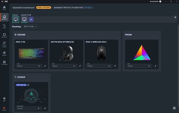Edit Rival 3 Wireless Gen 2 pencil
This screenshot has height=113, width=179.
[x=115, y=66]
